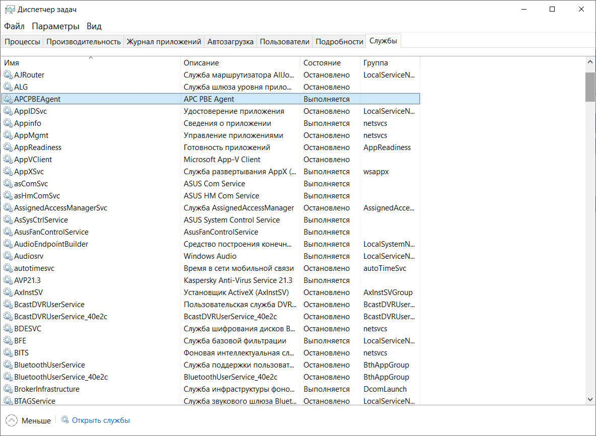The image size is (596, 436).
Task: Click the vertical scrollbar thumb
Action: point(590,87)
